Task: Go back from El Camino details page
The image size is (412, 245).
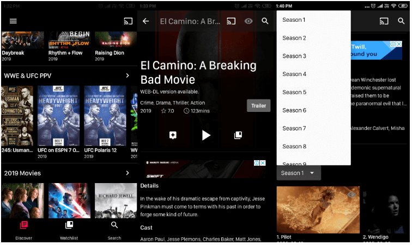Action: tap(146, 21)
